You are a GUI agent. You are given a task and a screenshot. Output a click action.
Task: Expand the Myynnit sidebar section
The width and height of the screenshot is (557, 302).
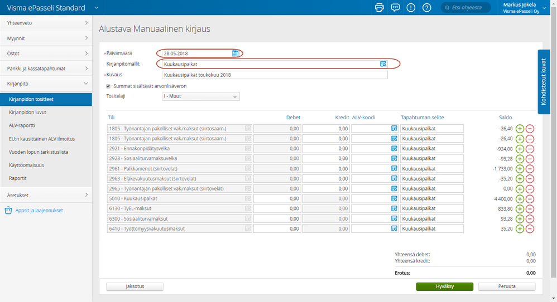pos(46,38)
